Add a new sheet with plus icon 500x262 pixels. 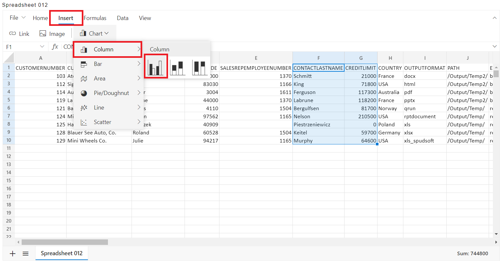13,254
